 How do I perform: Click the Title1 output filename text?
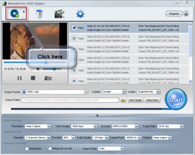coord(159,30)
